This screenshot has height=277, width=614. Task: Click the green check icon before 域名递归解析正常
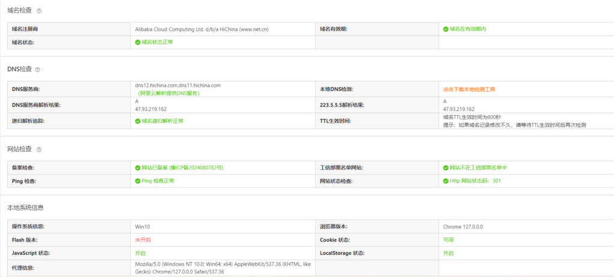click(138, 121)
